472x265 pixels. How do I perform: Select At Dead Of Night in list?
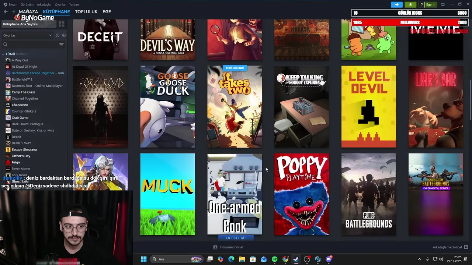point(24,67)
